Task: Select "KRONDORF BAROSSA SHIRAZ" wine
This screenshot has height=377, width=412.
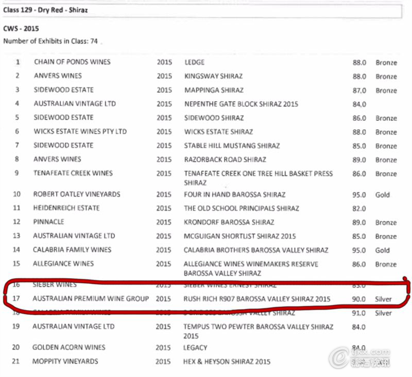Action: pos(229,223)
